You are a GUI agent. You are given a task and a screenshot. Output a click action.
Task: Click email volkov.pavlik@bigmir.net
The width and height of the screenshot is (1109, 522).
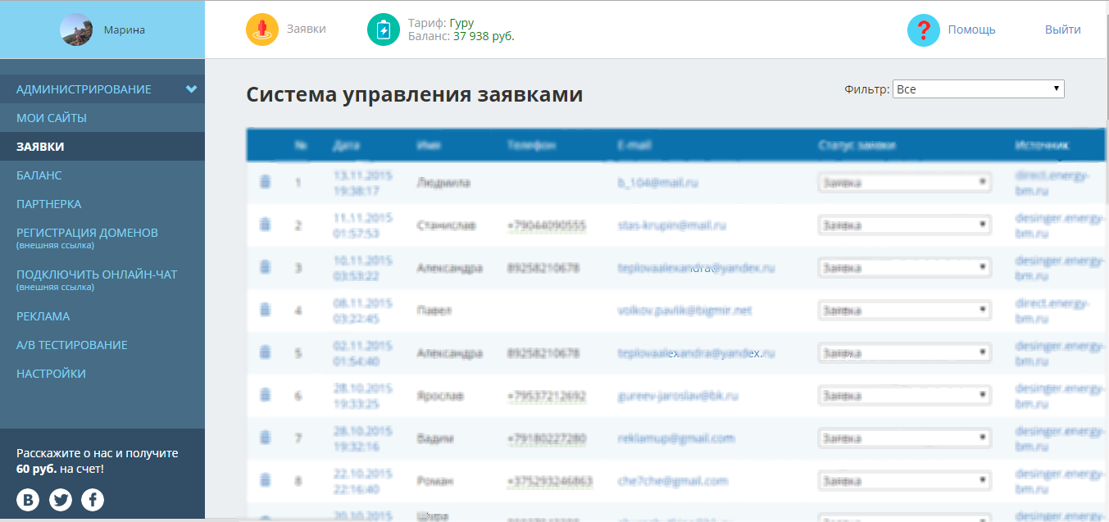pyautogui.click(x=684, y=311)
